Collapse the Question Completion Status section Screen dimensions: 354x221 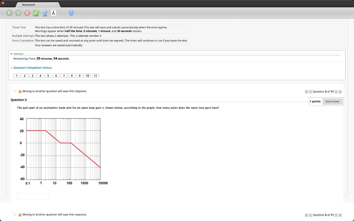pos(11,67)
